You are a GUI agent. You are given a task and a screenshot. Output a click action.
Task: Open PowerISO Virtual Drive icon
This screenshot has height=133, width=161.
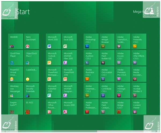[12, 79]
